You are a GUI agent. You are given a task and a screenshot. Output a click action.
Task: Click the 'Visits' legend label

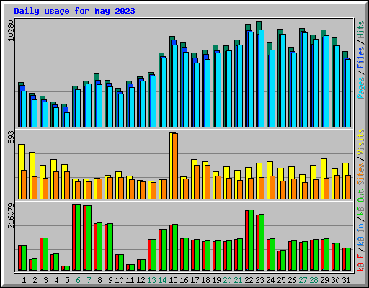click(361, 143)
